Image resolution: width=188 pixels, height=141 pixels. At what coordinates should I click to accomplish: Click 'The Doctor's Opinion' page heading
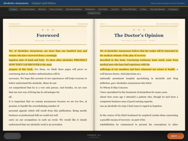[x=139, y=35]
